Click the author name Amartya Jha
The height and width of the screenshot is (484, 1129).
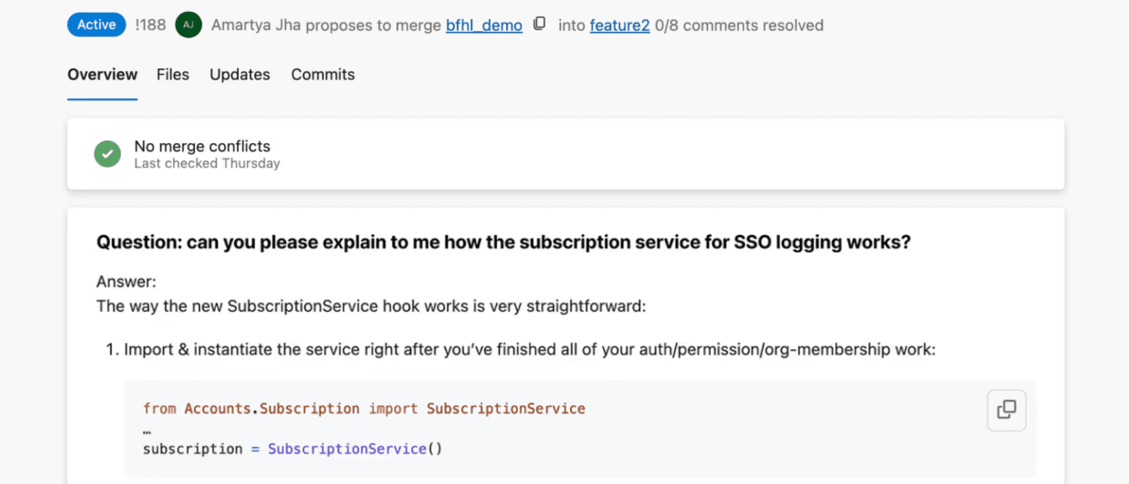256,25
